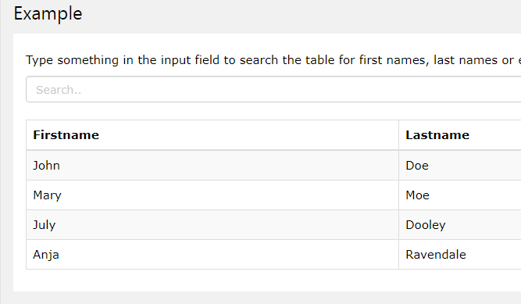Click the Mary first name cell
Image resolution: width=521 pixels, height=304 pixels.
[x=212, y=195]
